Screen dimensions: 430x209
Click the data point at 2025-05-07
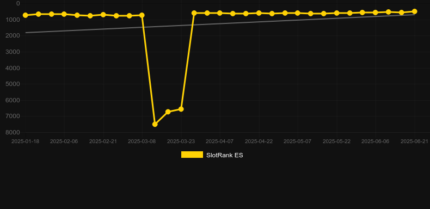click(x=298, y=13)
